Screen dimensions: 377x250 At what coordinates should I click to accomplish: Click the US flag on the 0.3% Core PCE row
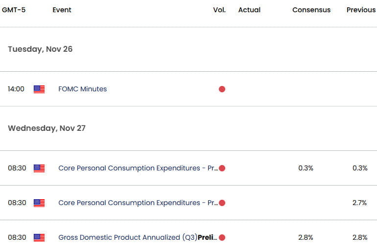[39, 168]
